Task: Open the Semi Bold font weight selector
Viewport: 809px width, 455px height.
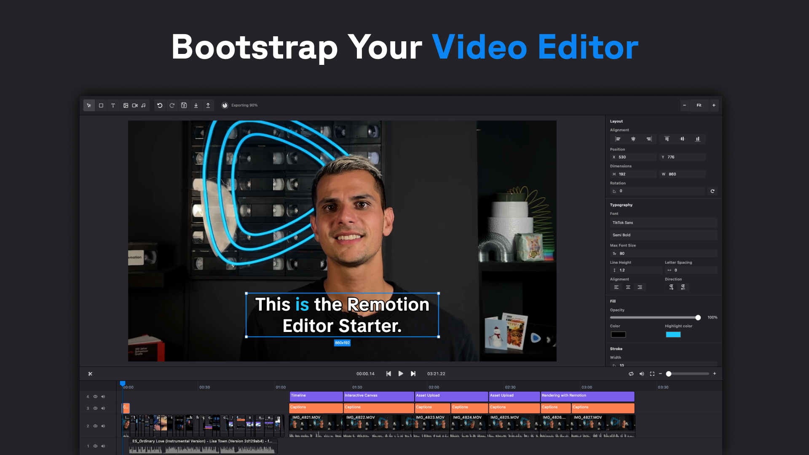Action: [x=663, y=235]
